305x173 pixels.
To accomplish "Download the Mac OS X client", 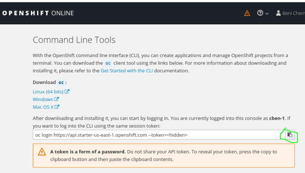I will coord(44,107).
